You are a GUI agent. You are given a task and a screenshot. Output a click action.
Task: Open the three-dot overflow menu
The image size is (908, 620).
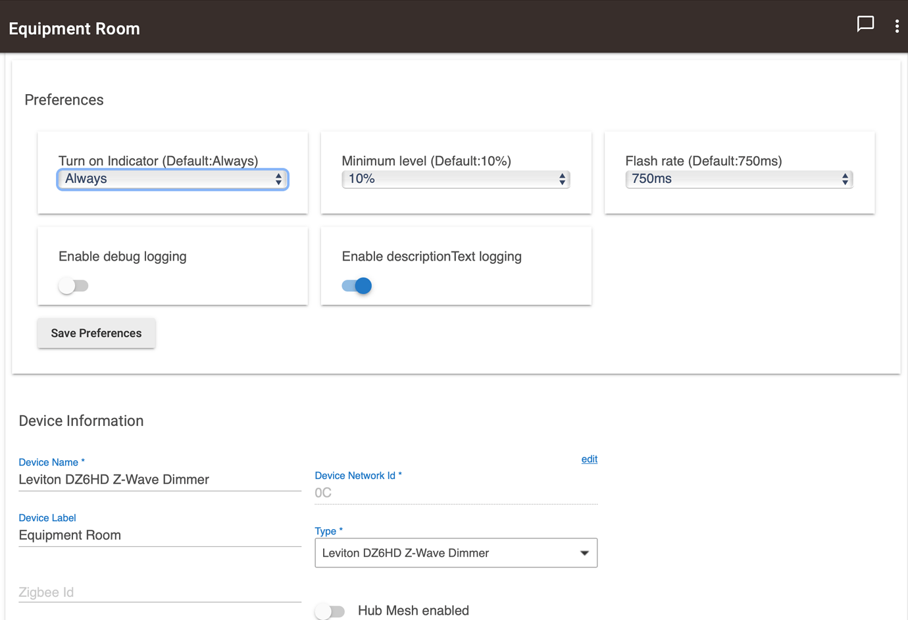pyautogui.click(x=897, y=25)
